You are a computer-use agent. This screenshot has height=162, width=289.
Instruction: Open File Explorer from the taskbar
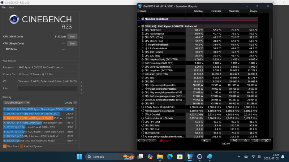click(160, 157)
